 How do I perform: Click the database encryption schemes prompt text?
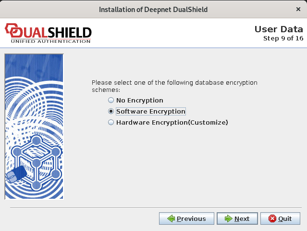tap(174, 86)
